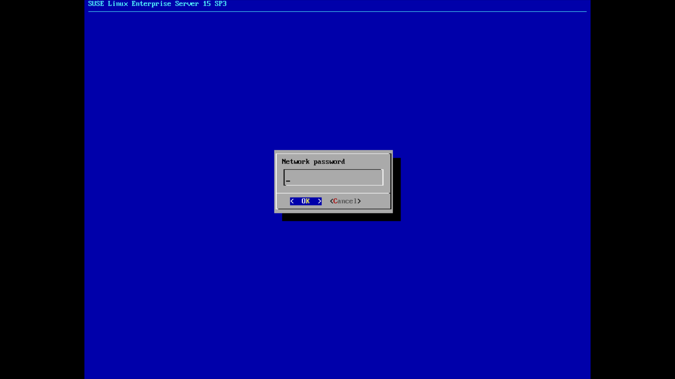Viewport: 675px width, 379px height.
Task: Click the 'Network password' dialog label
Action: [313, 162]
